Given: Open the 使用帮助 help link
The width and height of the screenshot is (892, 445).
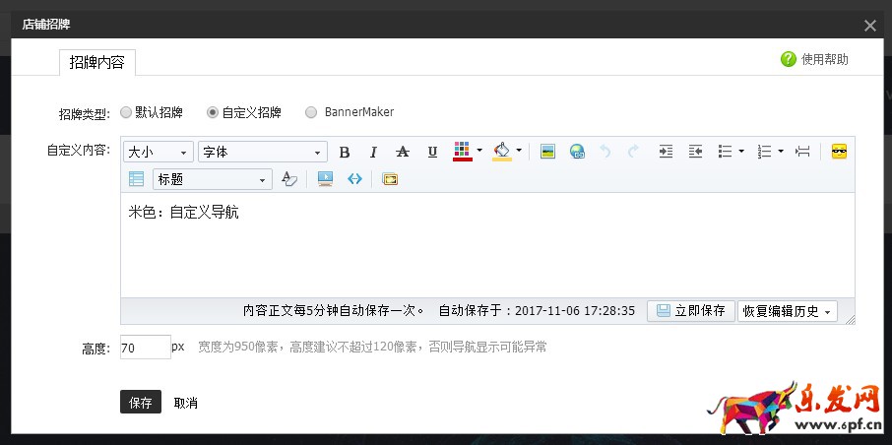Looking at the screenshot, I should (x=824, y=59).
